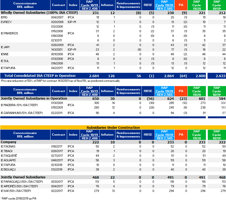Click the IGP-M index in the EVRECY row
Viewport: 226px width, 200px height.
[x=72, y=22]
